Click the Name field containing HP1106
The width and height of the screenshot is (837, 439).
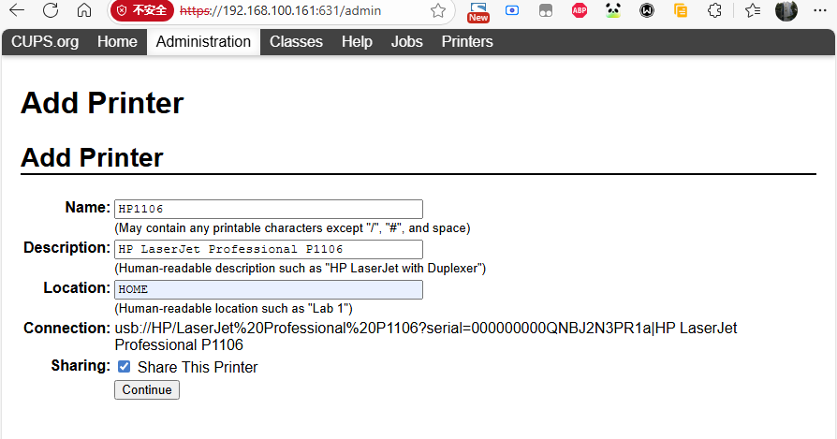pos(269,209)
